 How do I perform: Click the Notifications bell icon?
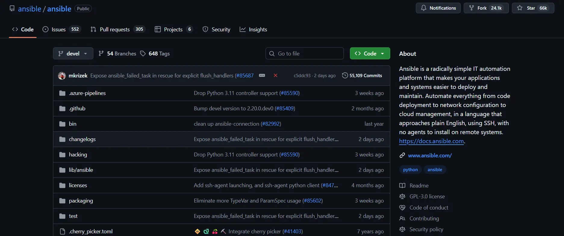424,8
